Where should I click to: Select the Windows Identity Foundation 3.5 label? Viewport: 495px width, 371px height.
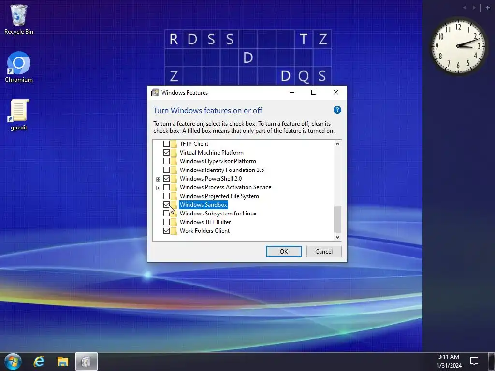221,170
